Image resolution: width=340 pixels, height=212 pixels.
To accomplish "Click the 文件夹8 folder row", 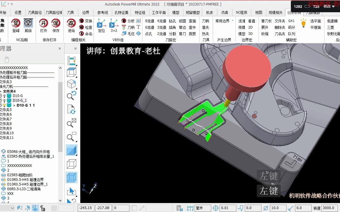I will click(6, 123).
